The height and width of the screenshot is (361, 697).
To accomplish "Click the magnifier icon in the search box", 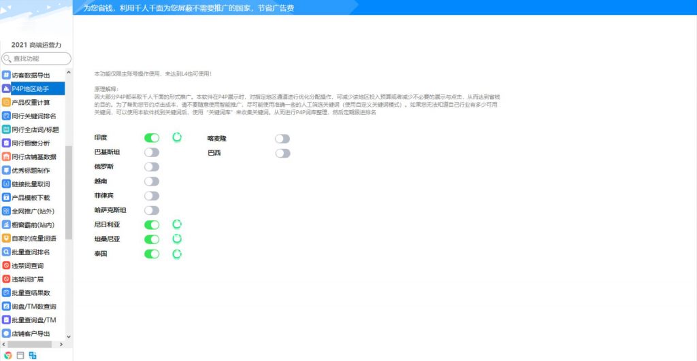I will (x=7, y=58).
